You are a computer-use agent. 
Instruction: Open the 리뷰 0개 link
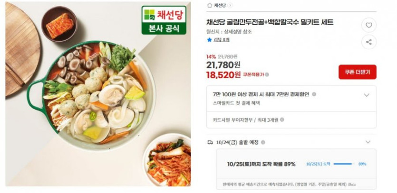click(222, 40)
